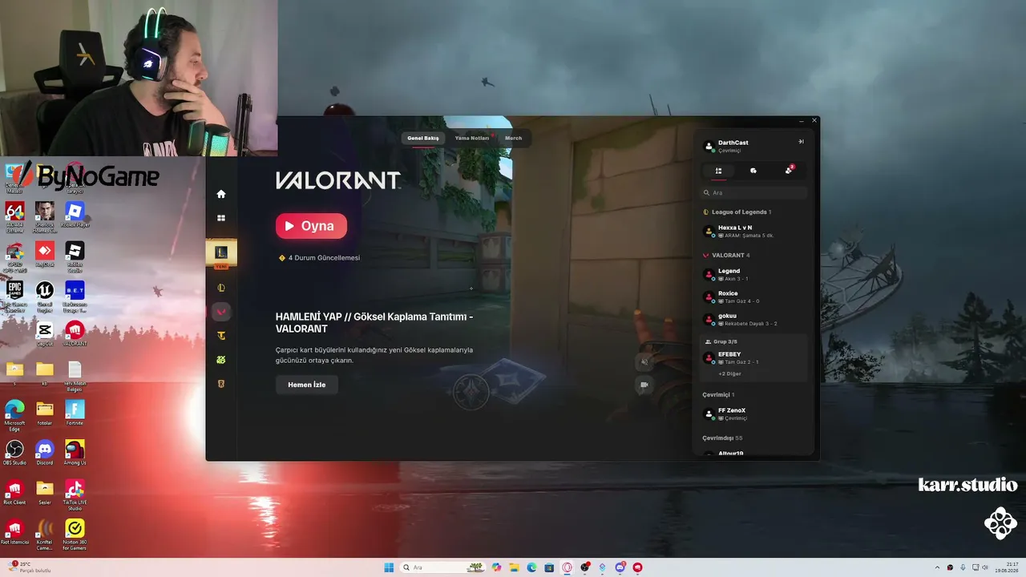Open the Discord desktop shortcut
The image size is (1026, 577).
(x=45, y=453)
